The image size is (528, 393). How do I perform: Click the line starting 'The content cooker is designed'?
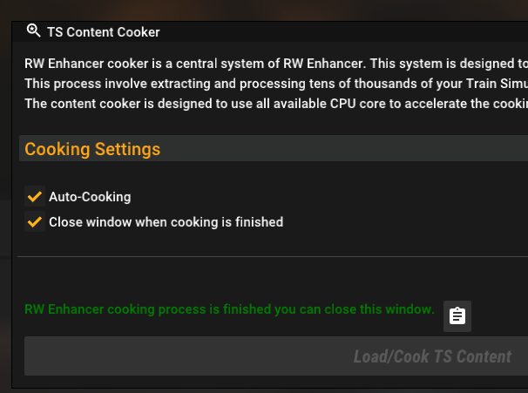[x=261, y=103]
